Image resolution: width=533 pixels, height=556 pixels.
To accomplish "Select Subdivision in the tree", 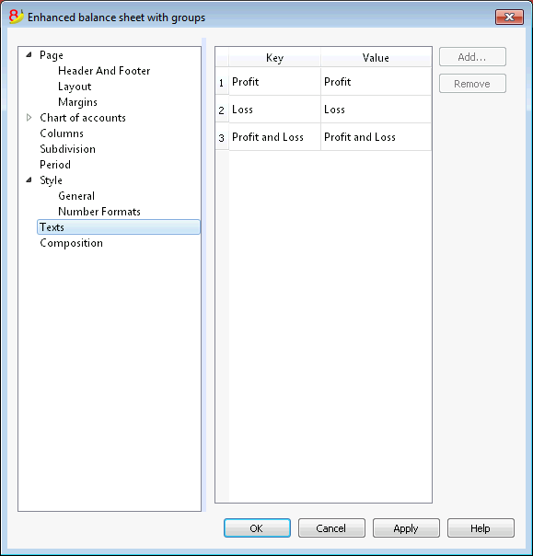I will [x=67, y=149].
